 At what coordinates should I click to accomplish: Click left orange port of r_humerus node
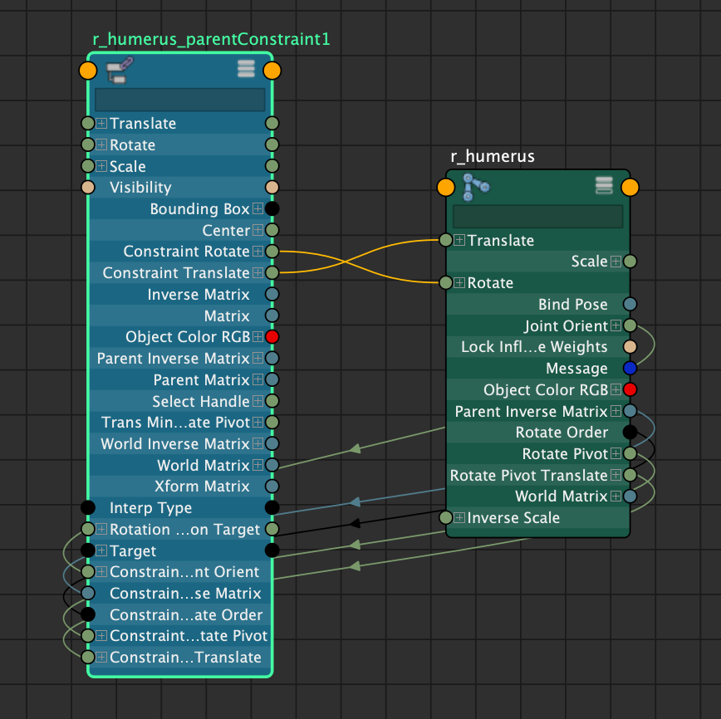[445, 188]
